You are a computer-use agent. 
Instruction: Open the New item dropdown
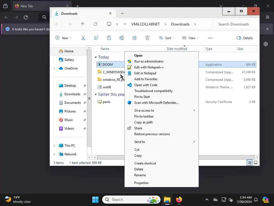[x=63, y=38]
